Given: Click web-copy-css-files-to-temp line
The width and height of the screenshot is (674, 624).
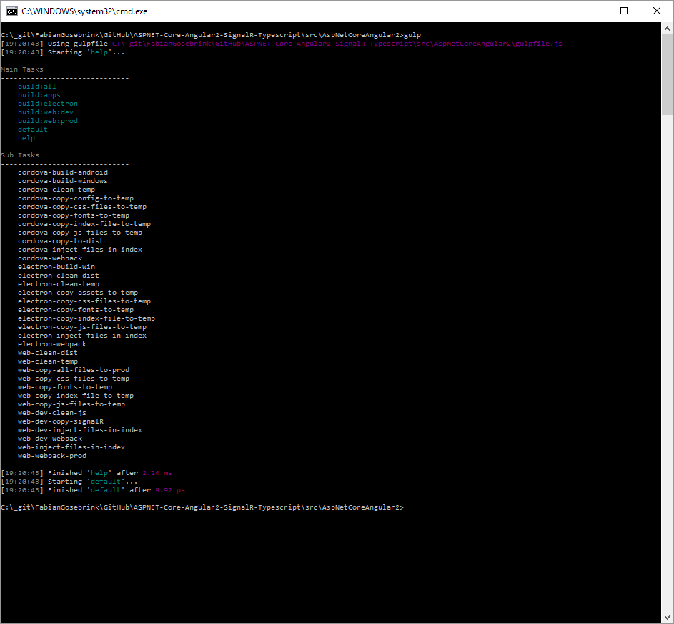Looking at the screenshot, I should [x=74, y=379].
